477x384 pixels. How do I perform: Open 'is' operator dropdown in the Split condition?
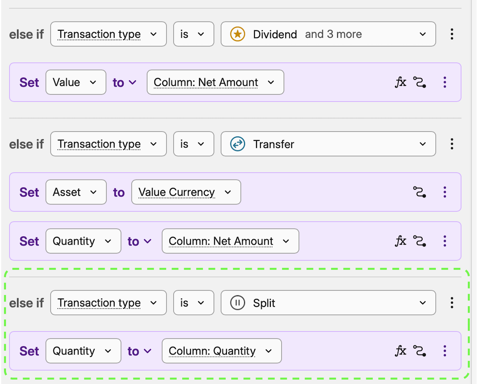(x=192, y=303)
